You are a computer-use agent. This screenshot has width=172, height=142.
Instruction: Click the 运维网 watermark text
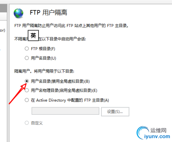pyautogui.click(x=158, y=130)
